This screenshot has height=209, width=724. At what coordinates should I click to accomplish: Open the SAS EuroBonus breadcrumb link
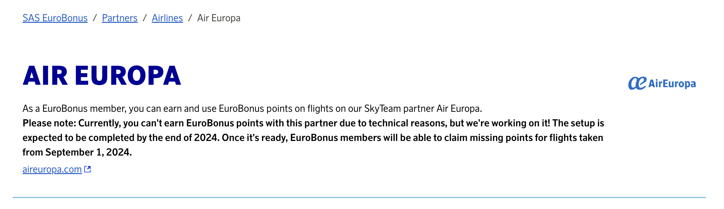point(55,18)
